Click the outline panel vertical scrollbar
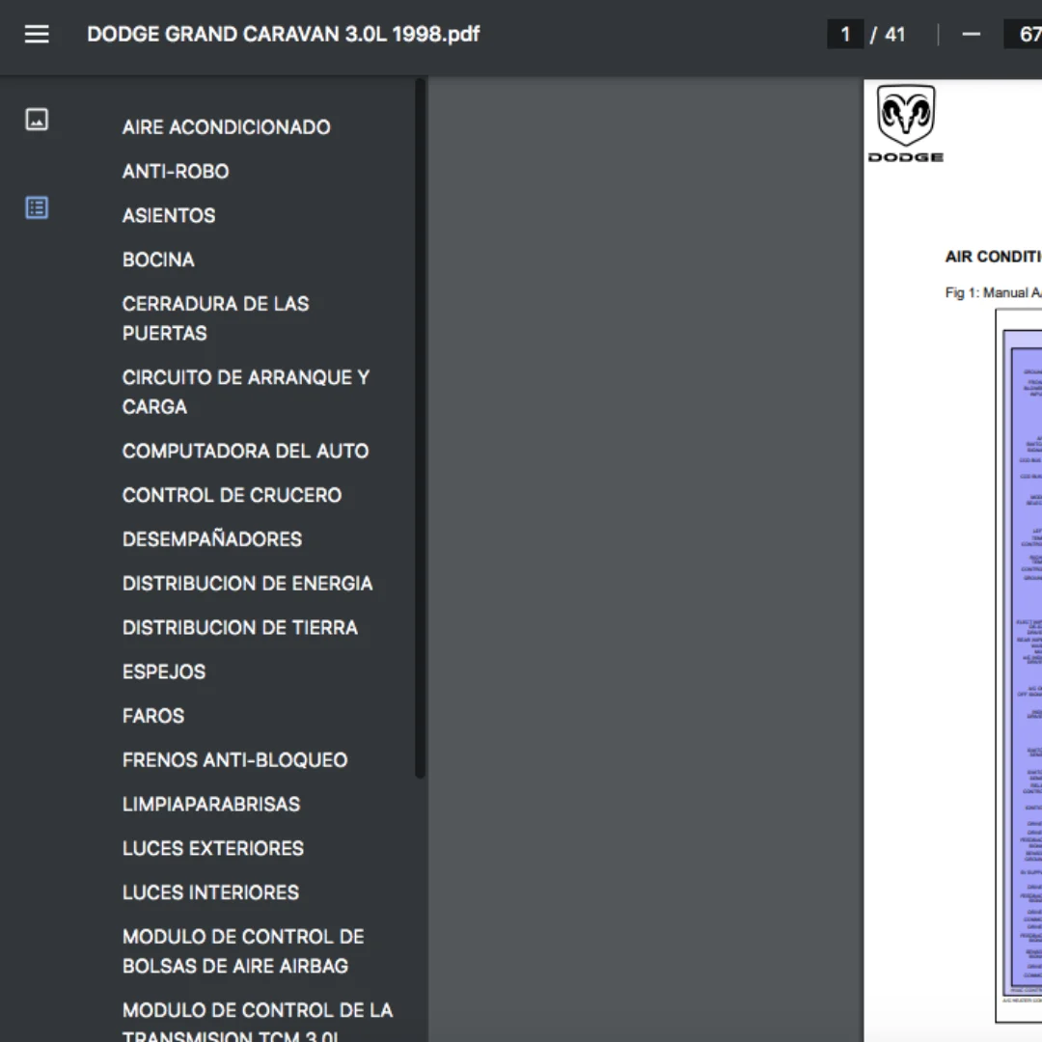This screenshot has width=1042, height=1042. click(420, 428)
